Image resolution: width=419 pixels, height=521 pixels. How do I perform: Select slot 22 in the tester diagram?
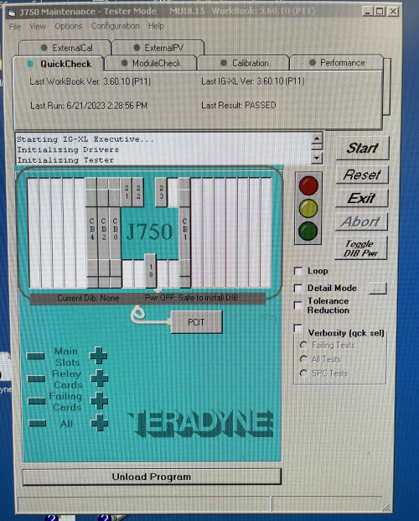click(x=137, y=192)
